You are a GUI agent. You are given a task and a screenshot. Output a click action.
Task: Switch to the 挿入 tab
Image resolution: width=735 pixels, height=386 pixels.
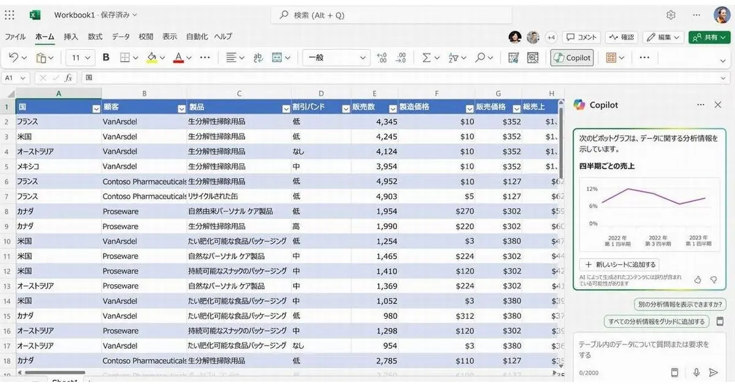tap(71, 37)
